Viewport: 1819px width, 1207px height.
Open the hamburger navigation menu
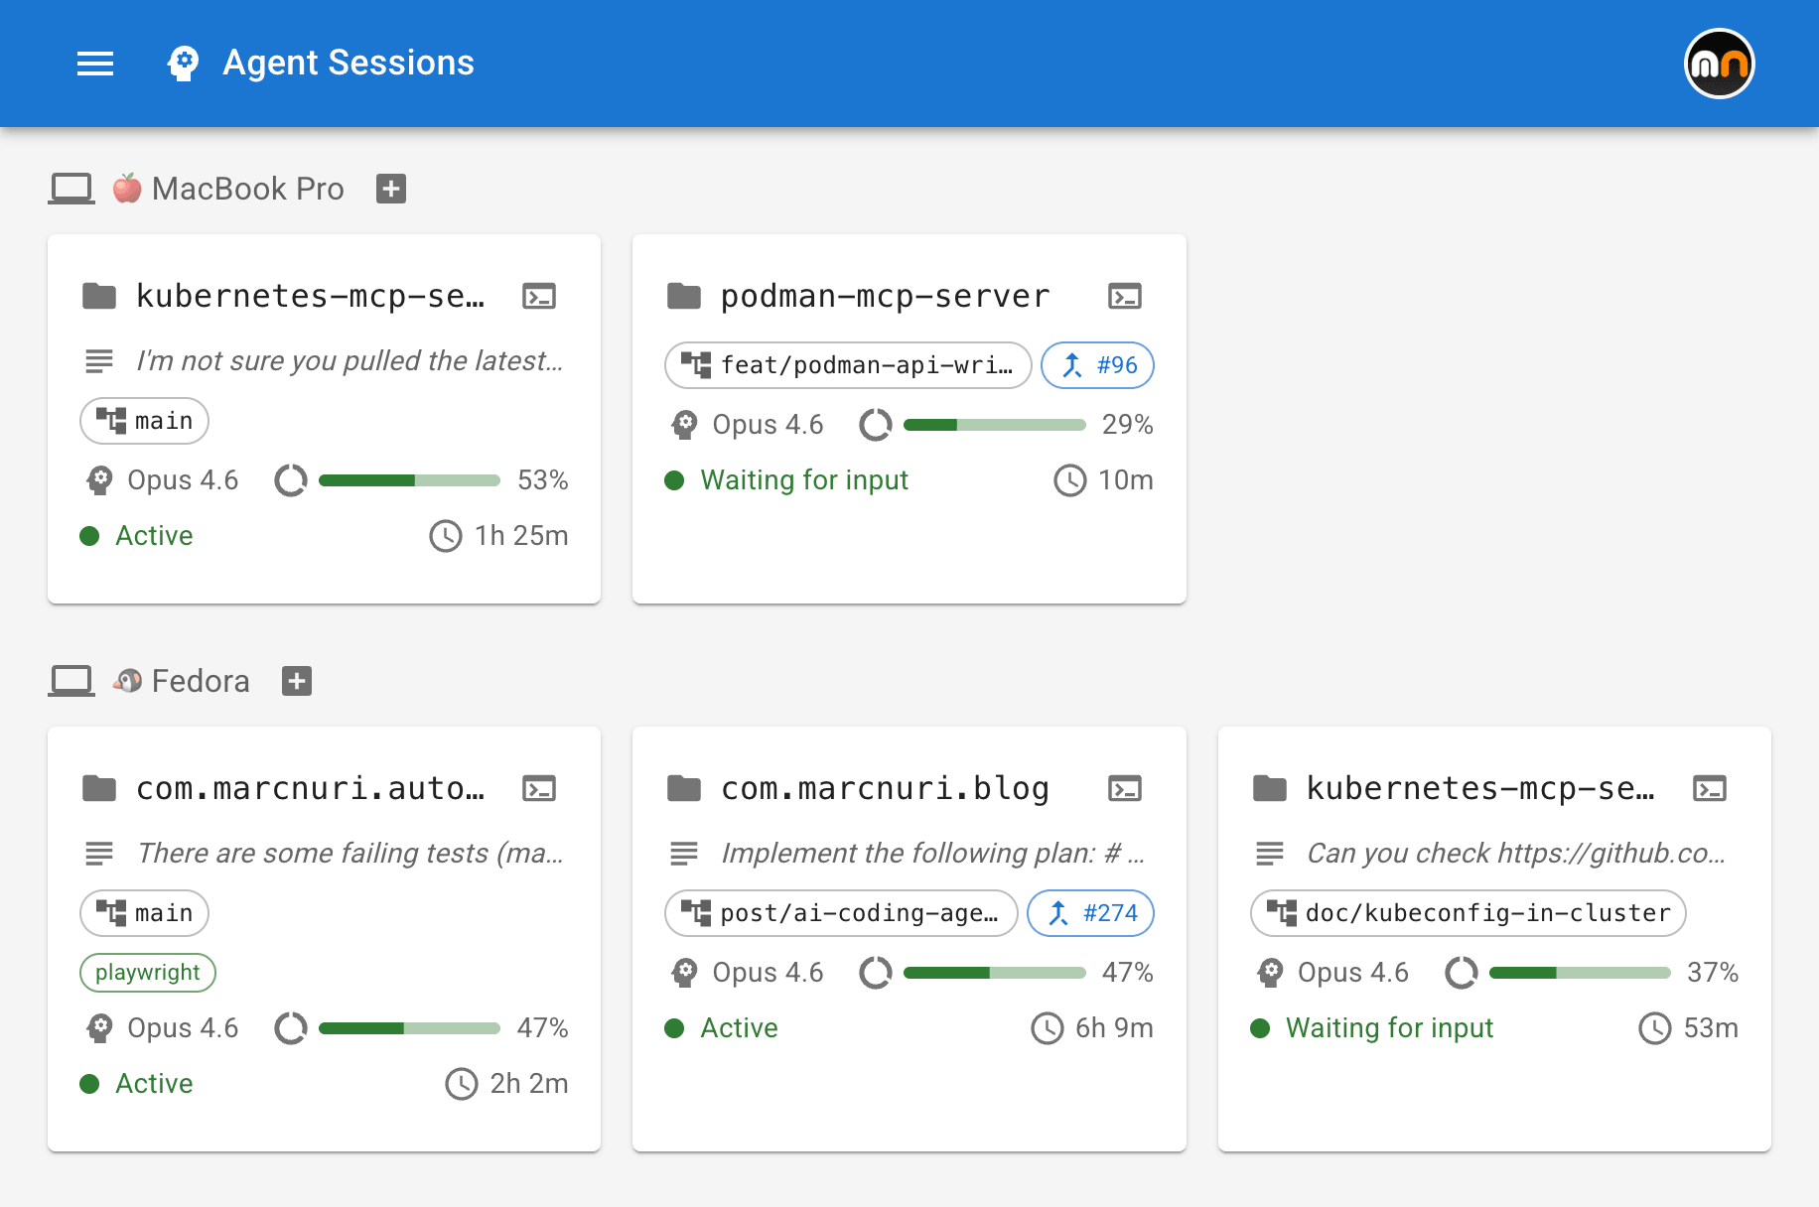pos(95,63)
